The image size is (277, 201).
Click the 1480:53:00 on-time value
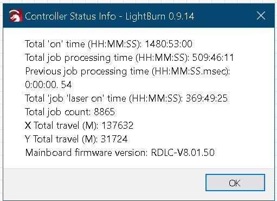tap(169, 44)
